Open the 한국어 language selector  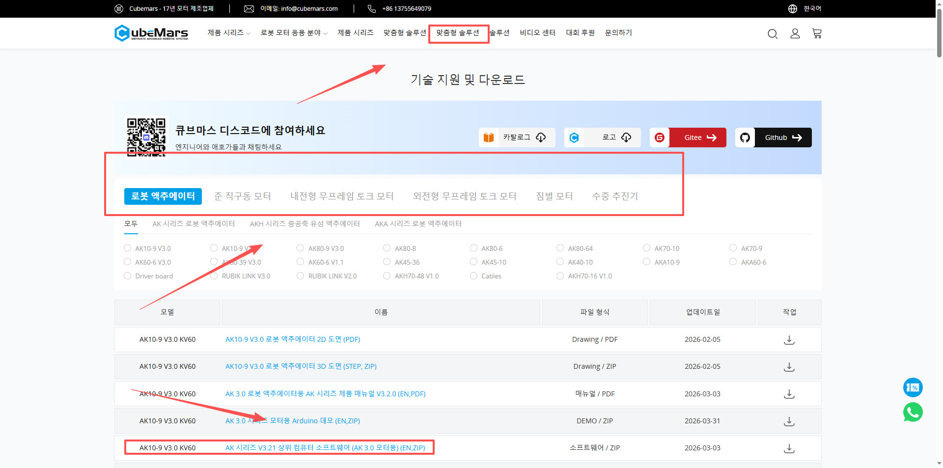click(x=812, y=9)
